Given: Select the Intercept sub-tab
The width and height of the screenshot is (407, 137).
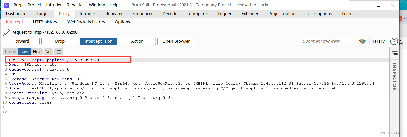Looking at the screenshot, I should click(x=15, y=22).
